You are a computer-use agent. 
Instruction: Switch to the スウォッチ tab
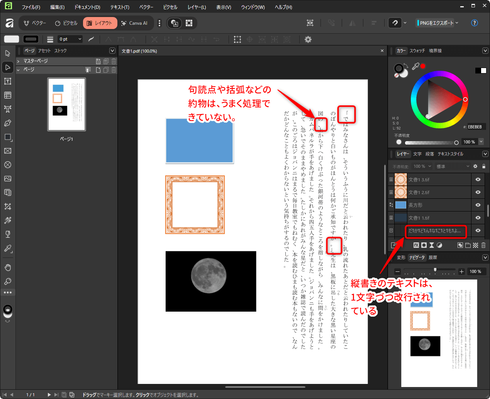pos(417,51)
